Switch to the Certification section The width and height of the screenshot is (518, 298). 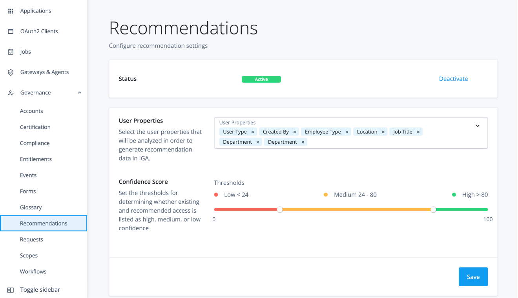pyautogui.click(x=35, y=127)
